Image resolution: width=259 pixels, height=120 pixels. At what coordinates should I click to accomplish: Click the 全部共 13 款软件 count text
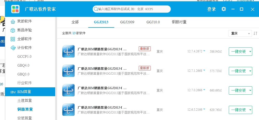pyautogui.click(x=74, y=33)
